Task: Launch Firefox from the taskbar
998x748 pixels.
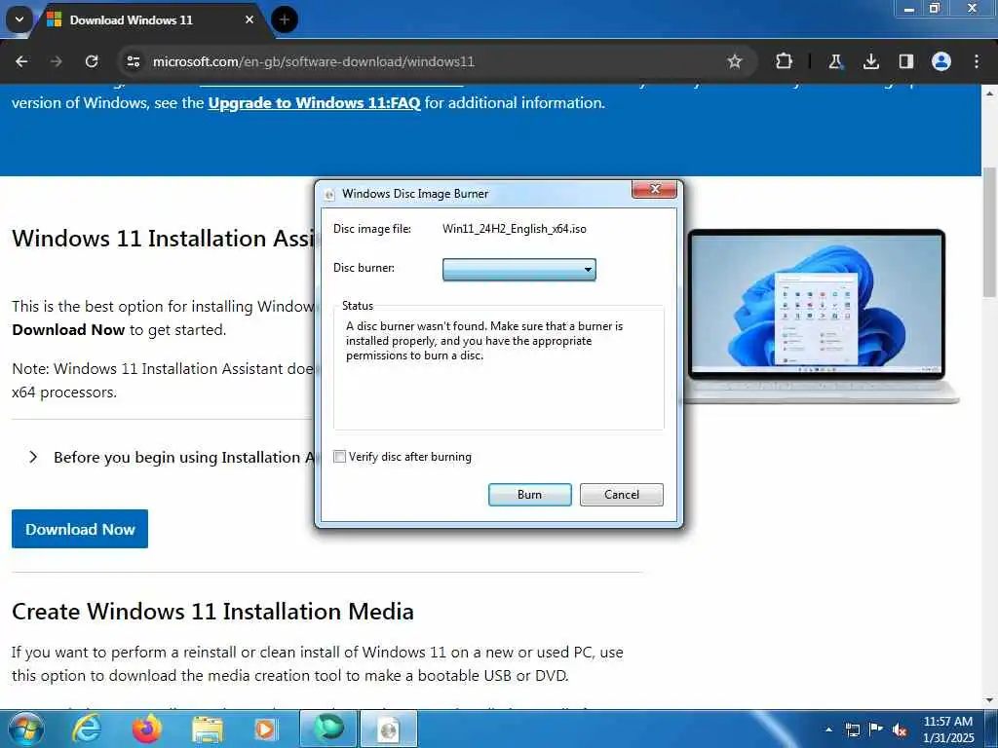Action: (146, 729)
